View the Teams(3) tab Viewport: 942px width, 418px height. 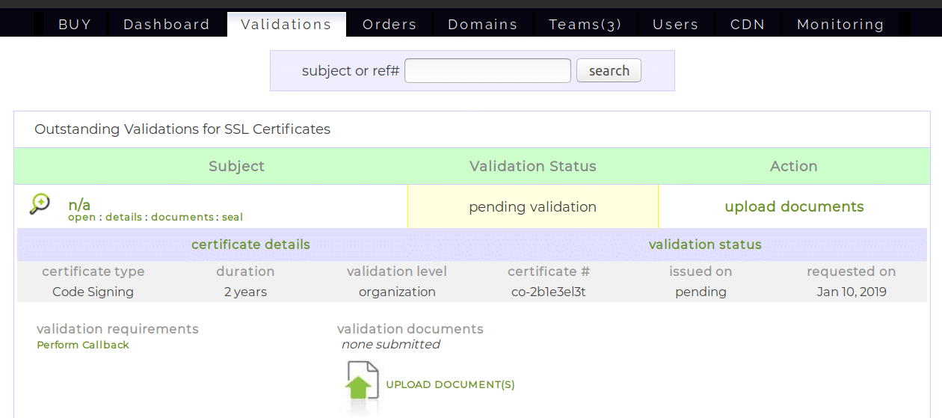pyautogui.click(x=585, y=25)
